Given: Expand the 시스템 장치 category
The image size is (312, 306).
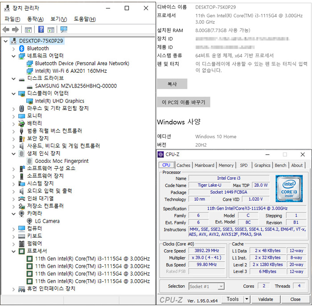Looking at the screenshot, I should pyautogui.click(x=13, y=184).
